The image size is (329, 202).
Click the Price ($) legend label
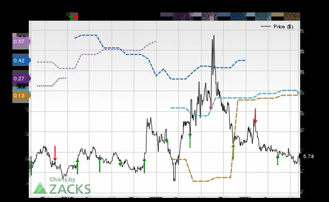click(283, 27)
